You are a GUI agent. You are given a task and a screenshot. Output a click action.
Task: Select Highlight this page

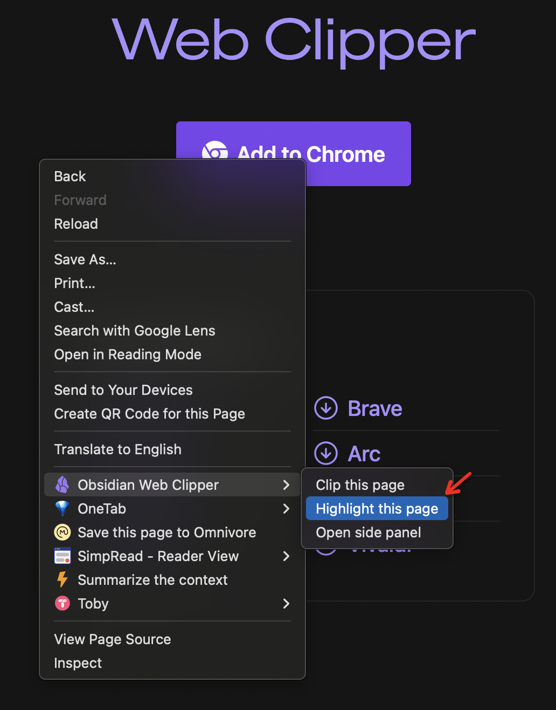[377, 509]
